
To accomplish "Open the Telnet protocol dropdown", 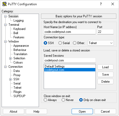I will (101, 43).
